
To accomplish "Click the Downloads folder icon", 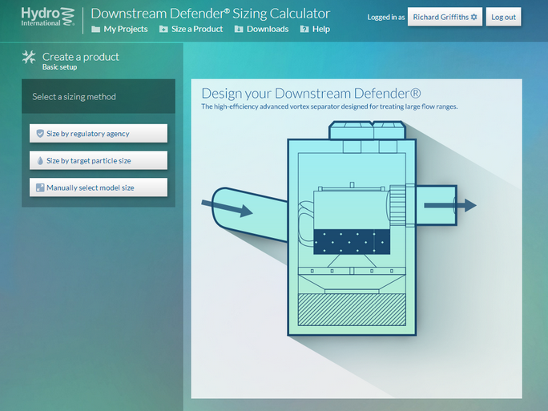I will point(239,29).
